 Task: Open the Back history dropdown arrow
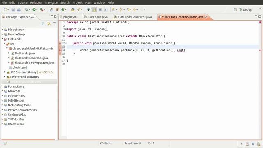(x=137, y=9)
